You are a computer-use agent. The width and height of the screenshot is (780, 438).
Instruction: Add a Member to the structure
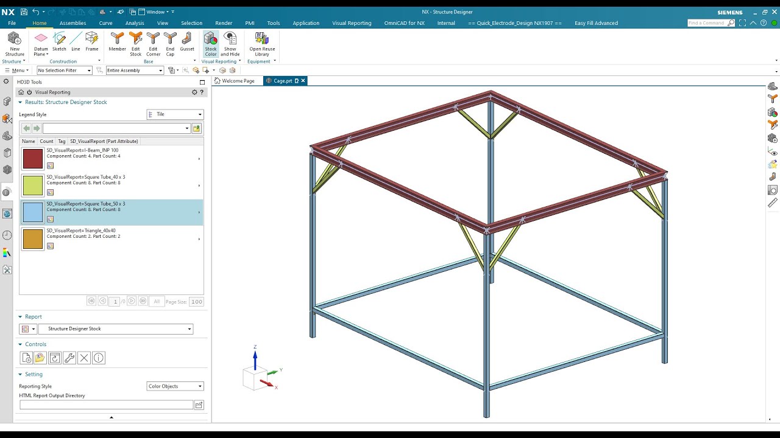pyautogui.click(x=117, y=41)
